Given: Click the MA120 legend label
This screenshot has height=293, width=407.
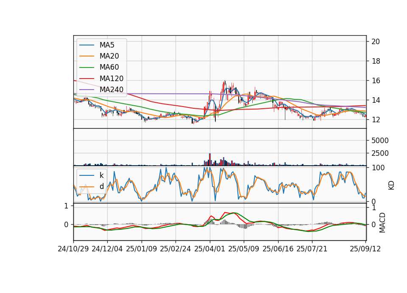Looking at the screenshot, I should click(x=112, y=79).
